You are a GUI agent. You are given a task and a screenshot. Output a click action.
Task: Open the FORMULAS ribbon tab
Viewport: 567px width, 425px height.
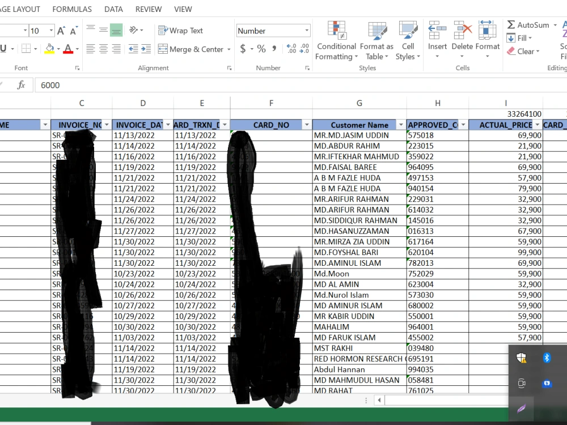tap(72, 9)
